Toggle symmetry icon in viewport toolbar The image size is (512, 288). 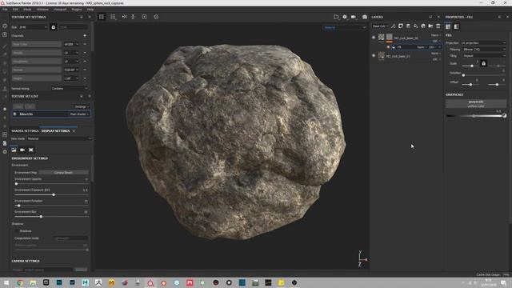click(x=125, y=17)
